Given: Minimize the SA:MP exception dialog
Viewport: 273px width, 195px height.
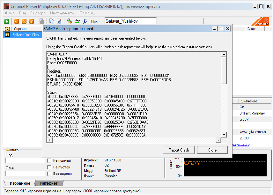Looking at the screenshot, I should coord(215,29).
